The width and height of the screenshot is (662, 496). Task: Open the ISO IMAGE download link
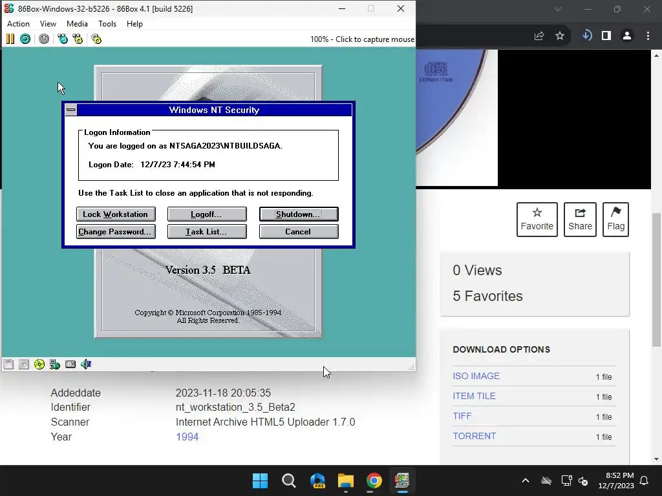476,377
